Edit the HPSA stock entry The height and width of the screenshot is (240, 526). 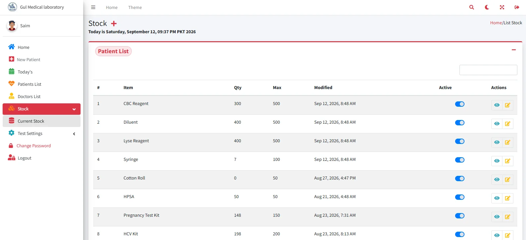[x=508, y=198]
